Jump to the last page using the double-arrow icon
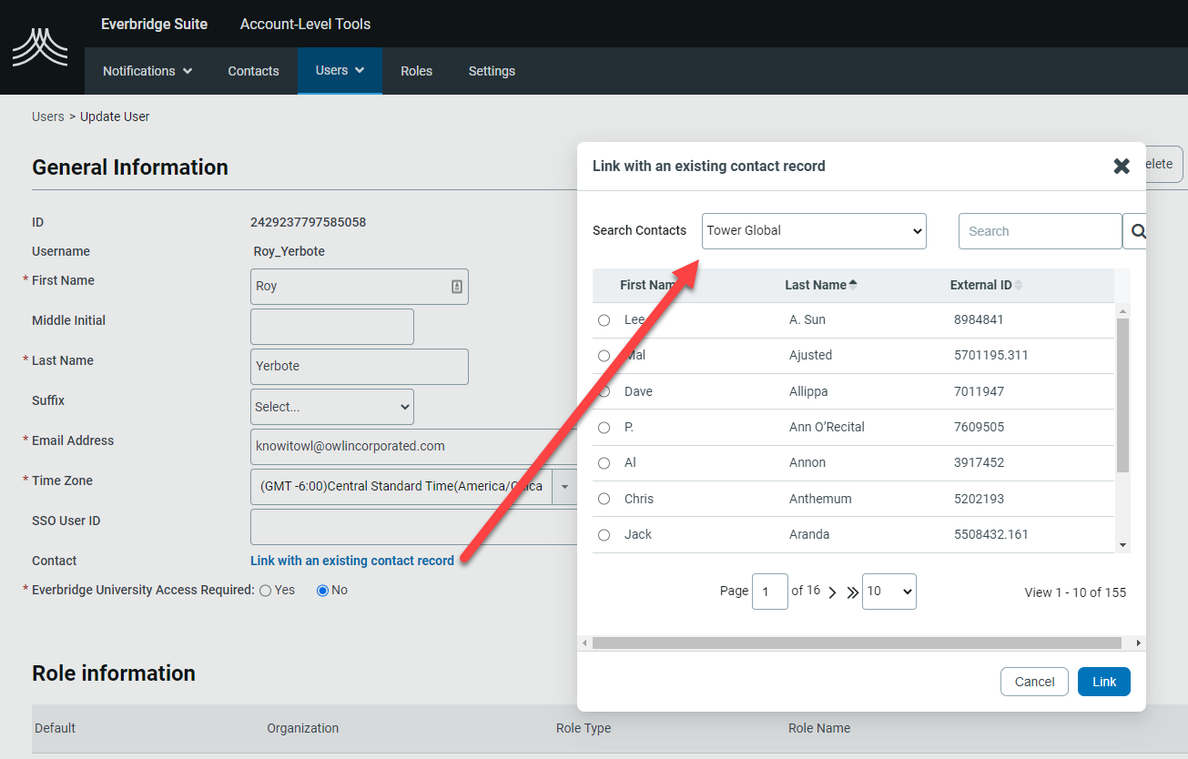The image size is (1188, 759). (x=851, y=591)
